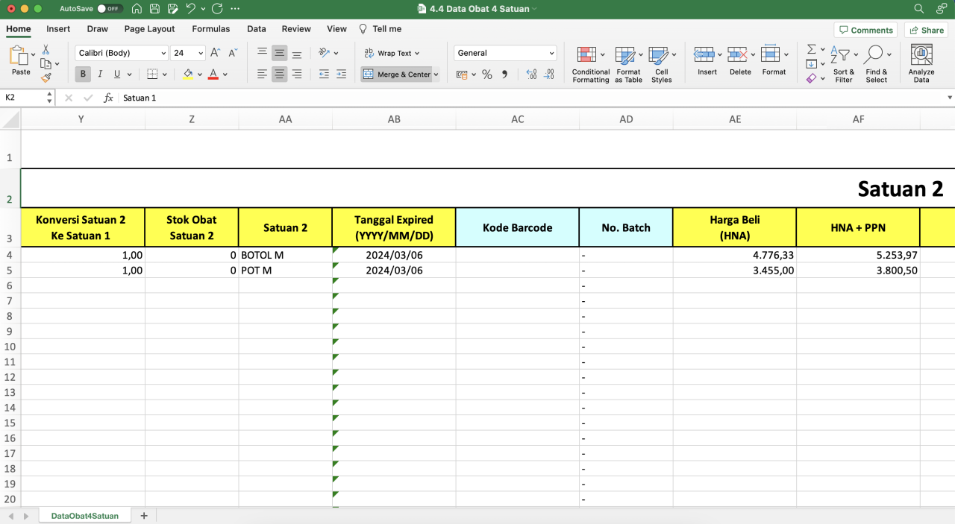Open the Page Layout ribbon tab

click(x=150, y=29)
